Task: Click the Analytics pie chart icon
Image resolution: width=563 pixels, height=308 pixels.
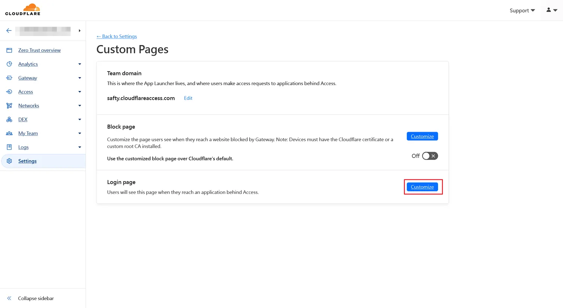Action: 9,64
